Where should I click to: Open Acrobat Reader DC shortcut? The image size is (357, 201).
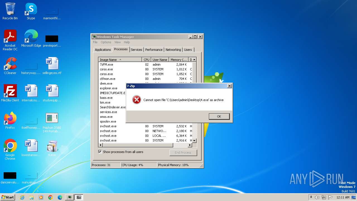[10, 40]
